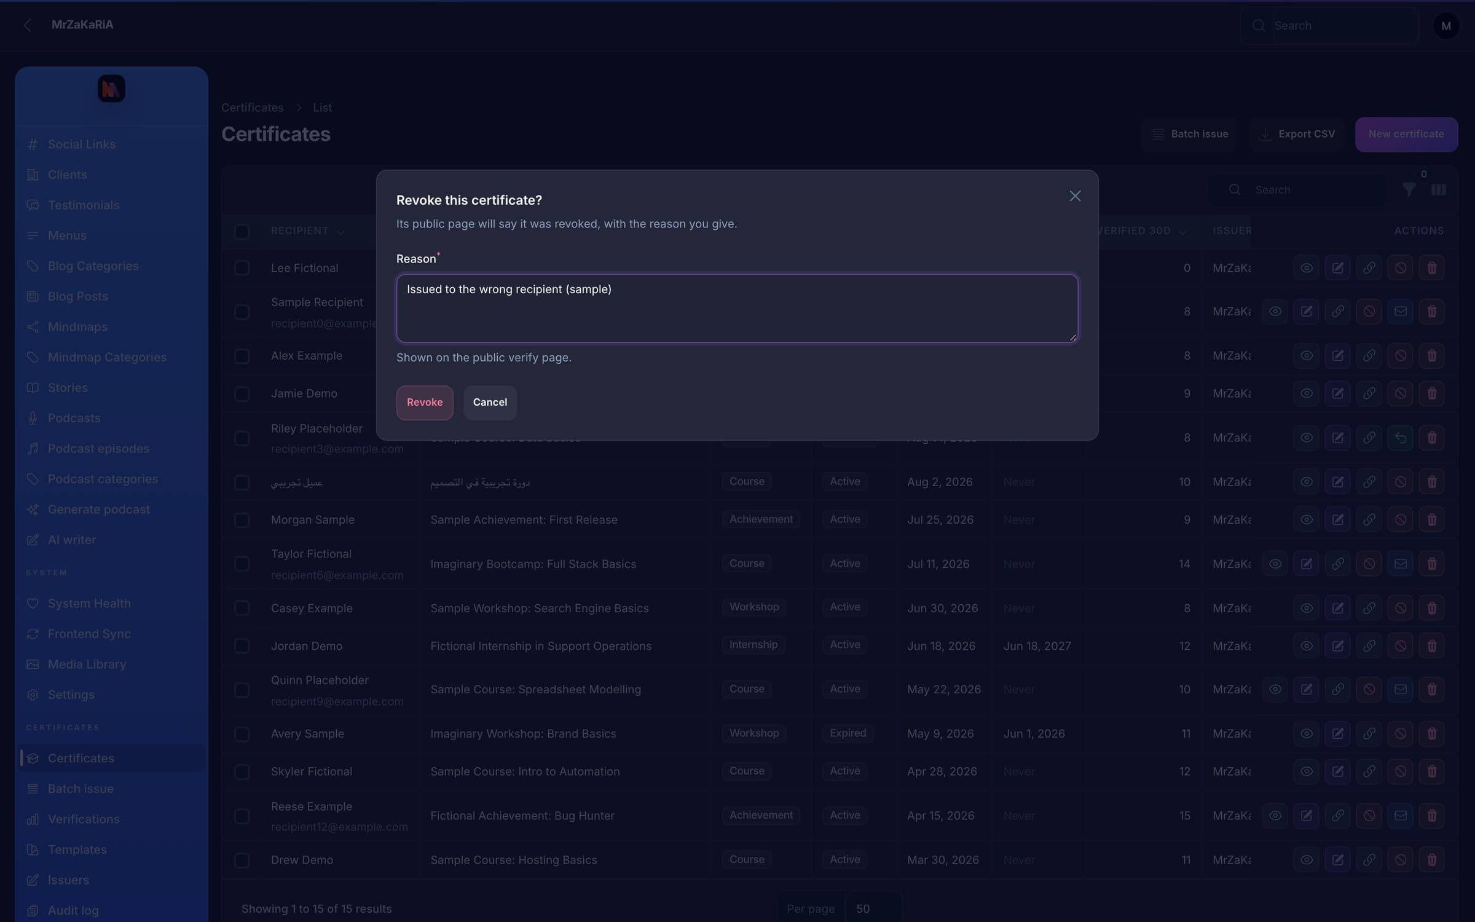The height and width of the screenshot is (922, 1475).
Task: Click Cancel in the revoke dialog
Action: [490, 403]
